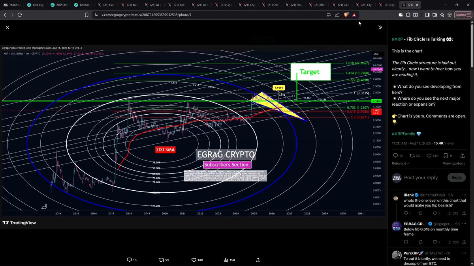Viewport: 474px width, 266px height.
Task: View analytics icon showing 15K below photo
Action: click(229, 260)
